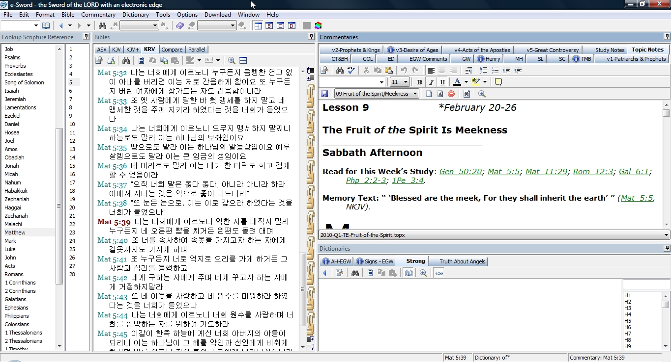This screenshot has width=671, height=362.
Task: Click the bulleted list icon in Commentaries
Action: [x=495, y=70]
